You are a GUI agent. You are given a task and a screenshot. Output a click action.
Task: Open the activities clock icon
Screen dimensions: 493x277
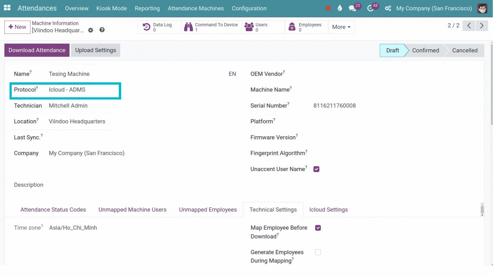(x=371, y=8)
